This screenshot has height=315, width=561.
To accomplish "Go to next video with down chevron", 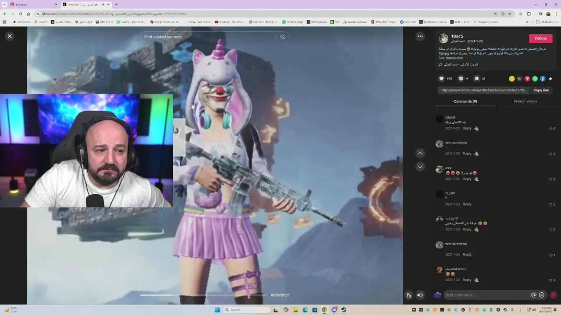I will click(420, 167).
